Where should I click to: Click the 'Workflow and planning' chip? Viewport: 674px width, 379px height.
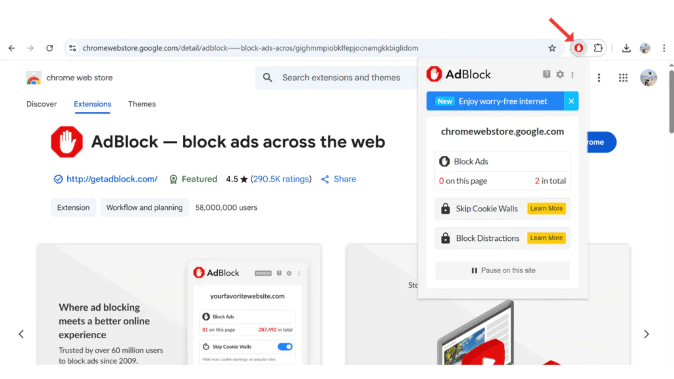coord(144,207)
